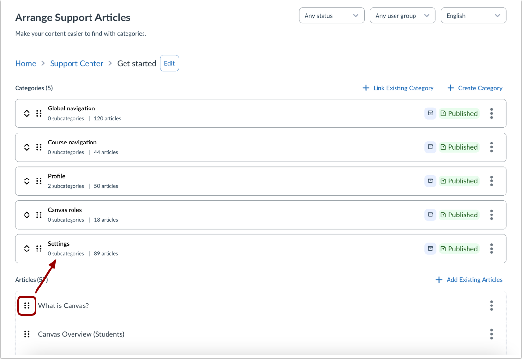Open the kebab menu for "What is Canvas?"
Screen dimensions: 522x359
[491, 305]
